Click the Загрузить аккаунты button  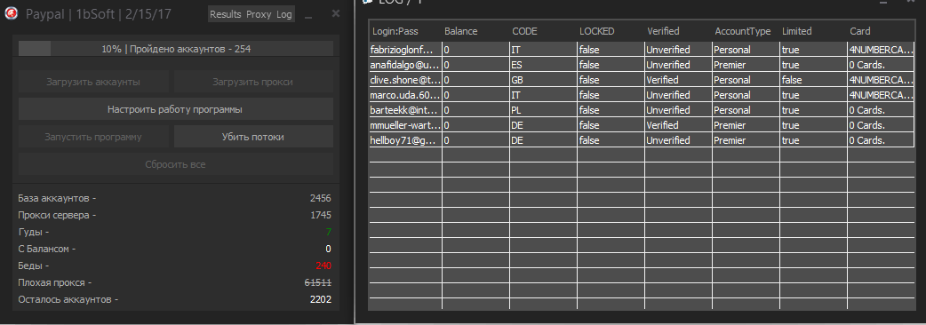(x=93, y=82)
